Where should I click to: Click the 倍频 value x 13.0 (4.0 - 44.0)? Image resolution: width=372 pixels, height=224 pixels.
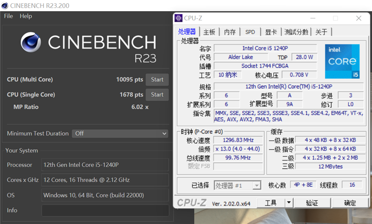point(238,149)
